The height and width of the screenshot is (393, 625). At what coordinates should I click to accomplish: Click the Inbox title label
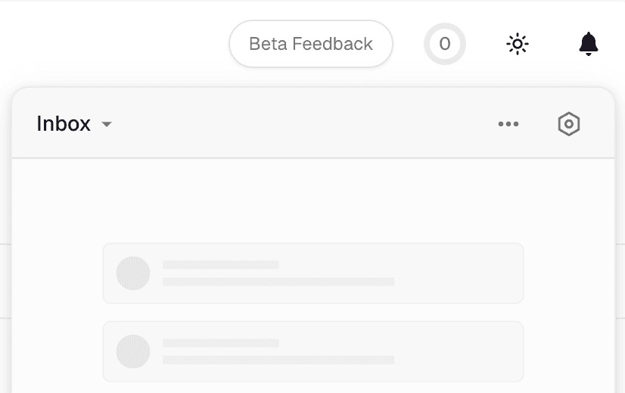point(64,124)
